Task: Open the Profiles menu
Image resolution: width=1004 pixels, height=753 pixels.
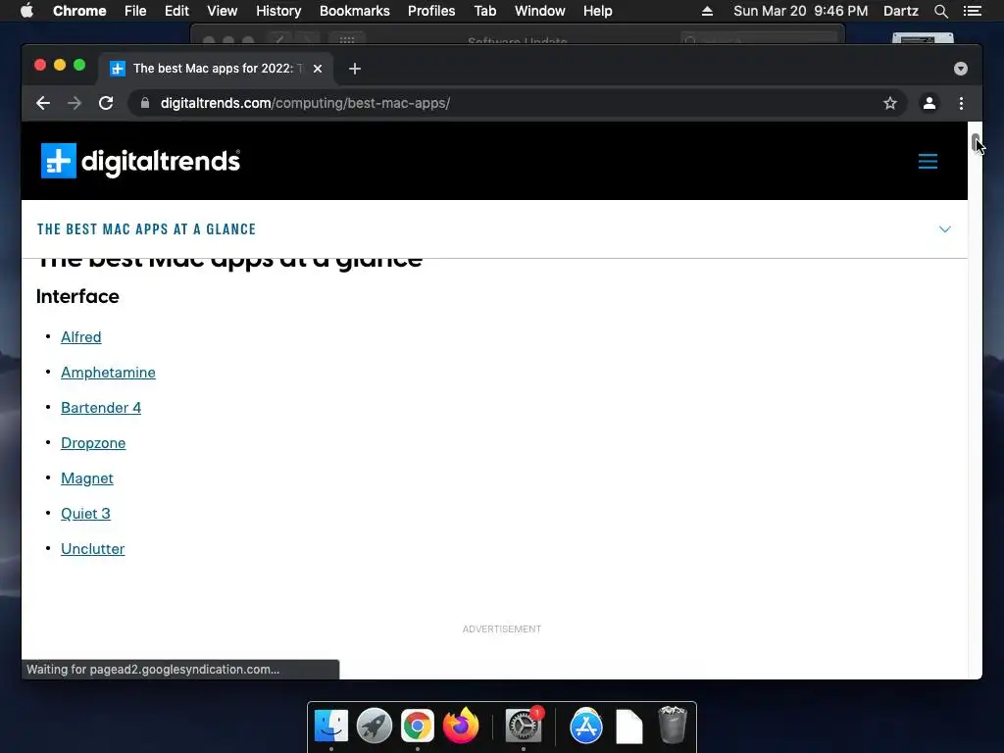Action: [x=431, y=11]
